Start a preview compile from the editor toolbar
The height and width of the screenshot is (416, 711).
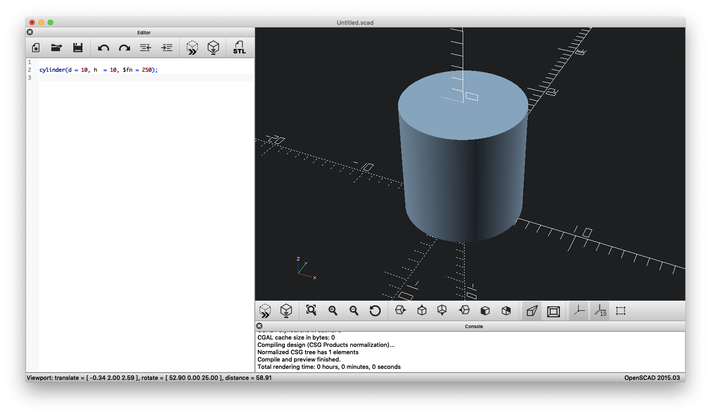[192, 47]
